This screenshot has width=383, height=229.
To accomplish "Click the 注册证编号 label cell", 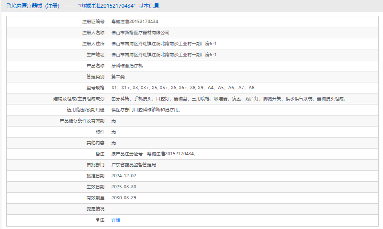I will 93,22.
